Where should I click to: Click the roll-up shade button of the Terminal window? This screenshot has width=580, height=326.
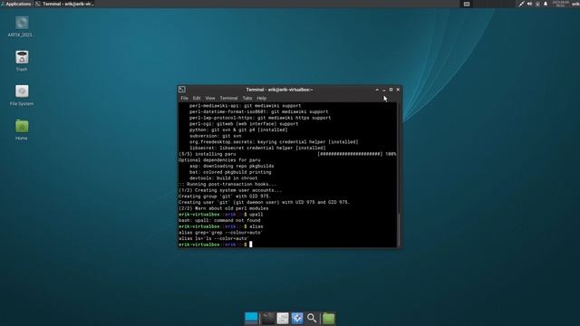(377, 90)
